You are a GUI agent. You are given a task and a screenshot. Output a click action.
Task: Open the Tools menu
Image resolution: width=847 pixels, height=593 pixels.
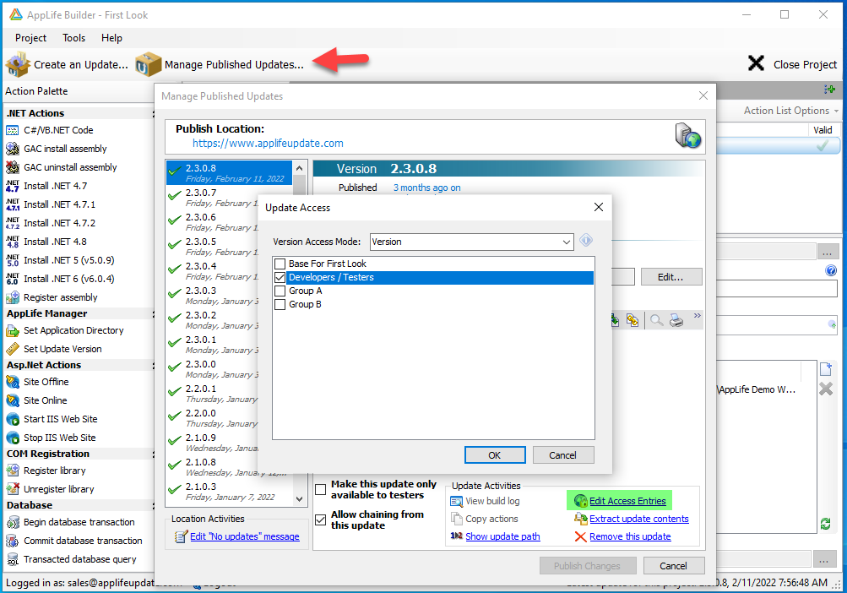(x=74, y=38)
